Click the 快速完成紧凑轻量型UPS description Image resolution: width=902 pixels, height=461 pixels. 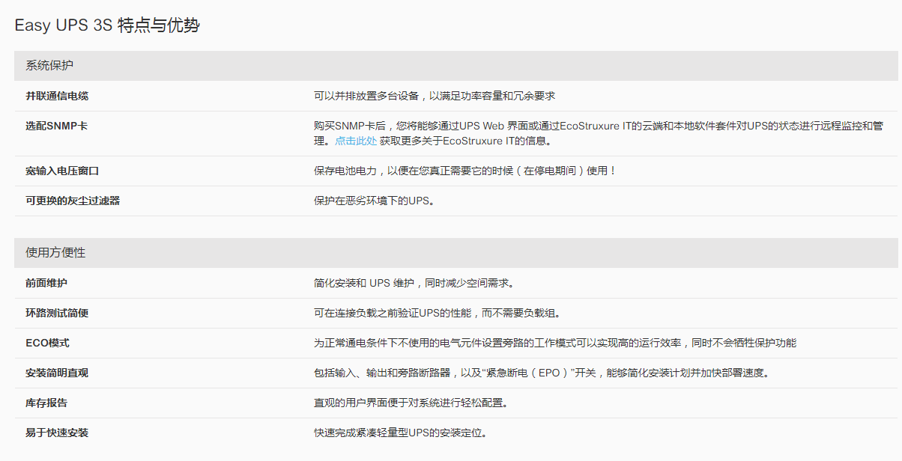[400, 433]
